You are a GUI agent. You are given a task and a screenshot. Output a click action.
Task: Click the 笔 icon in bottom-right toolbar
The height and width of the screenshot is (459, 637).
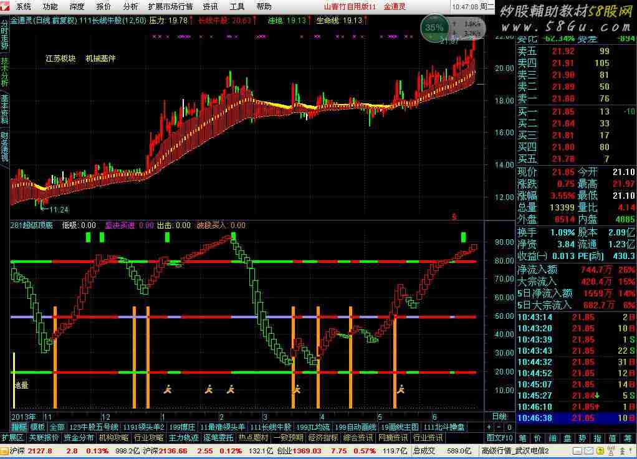[x=522, y=438]
